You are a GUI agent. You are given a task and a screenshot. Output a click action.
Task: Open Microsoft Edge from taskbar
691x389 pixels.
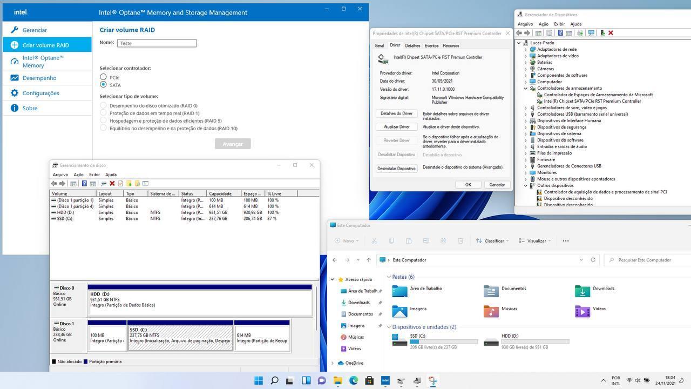click(354, 380)
